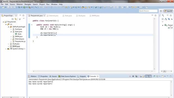Click the Clear Console icon

[141, 76]
